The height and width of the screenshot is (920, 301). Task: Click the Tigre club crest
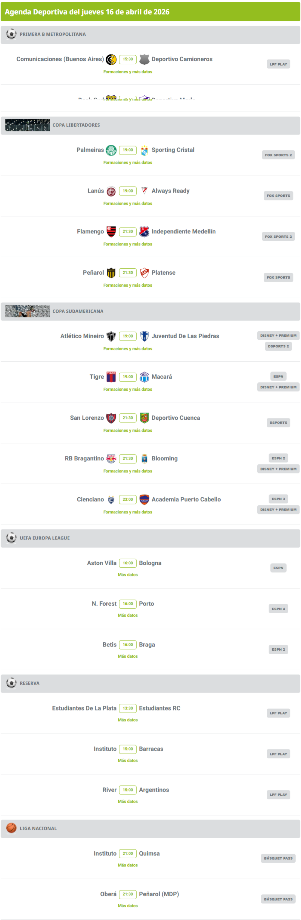coord(111,377)
